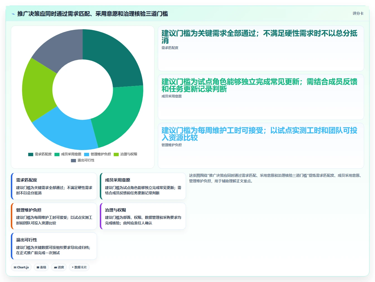375x282 pixels.
Task: Click the page title 推广决策应同时通过需求匹配
Action: coord(93,14)
